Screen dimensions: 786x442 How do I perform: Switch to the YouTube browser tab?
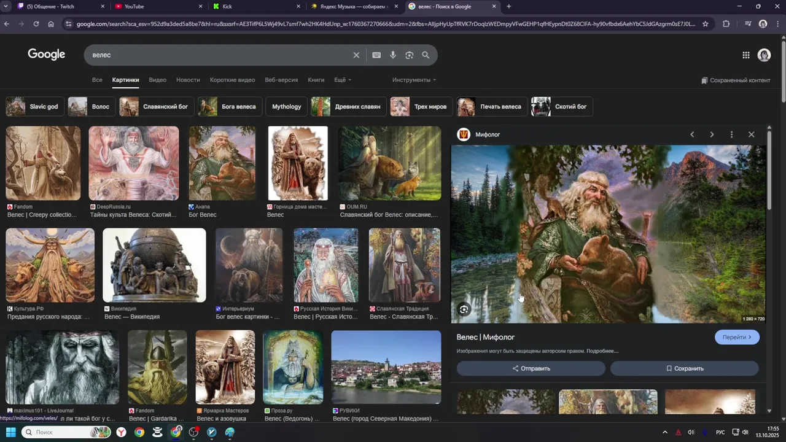tap(158, 6)
